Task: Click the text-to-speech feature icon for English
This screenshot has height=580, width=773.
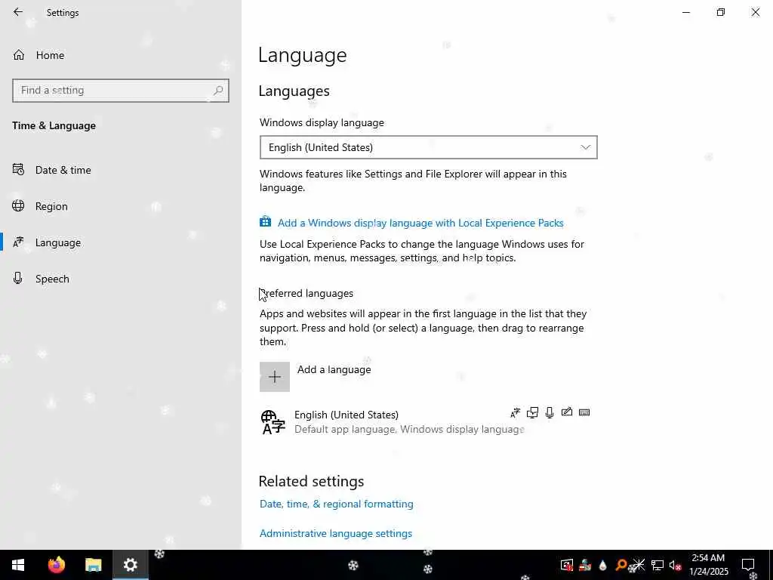Action: [532, 413]
